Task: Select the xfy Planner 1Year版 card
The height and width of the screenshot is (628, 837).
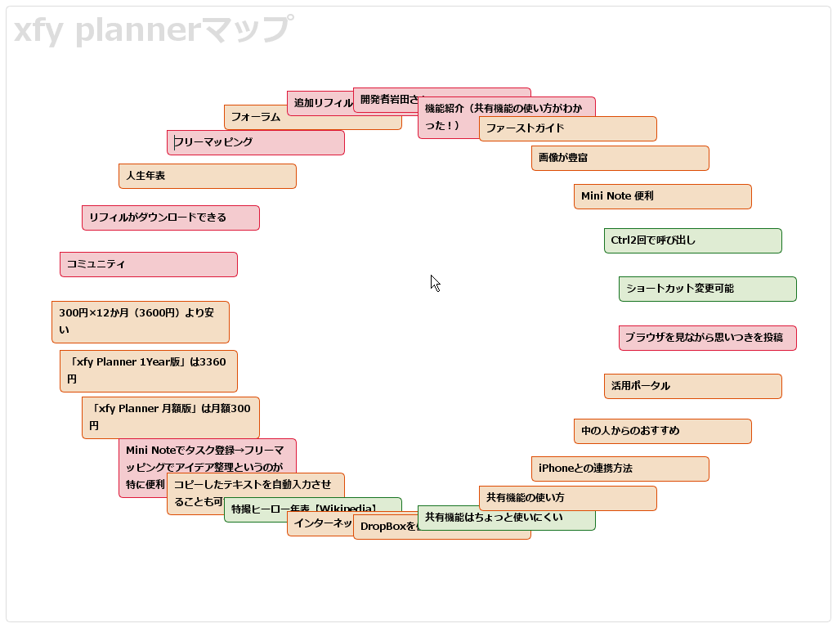Action: [x=149, y=371]
